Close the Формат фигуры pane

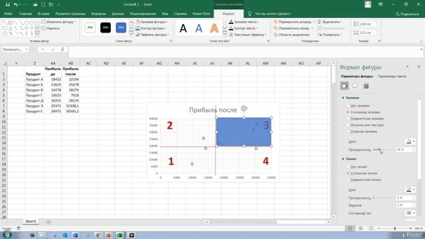click(419, 66)
